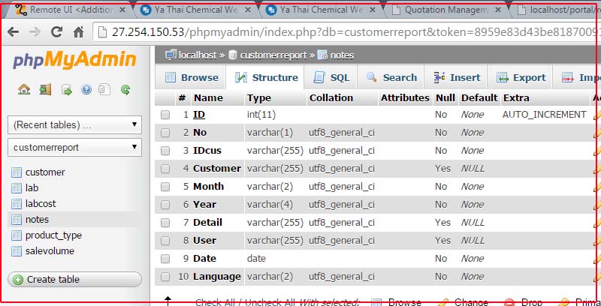Switch to Remote UI browser tab

pos(69,10)
